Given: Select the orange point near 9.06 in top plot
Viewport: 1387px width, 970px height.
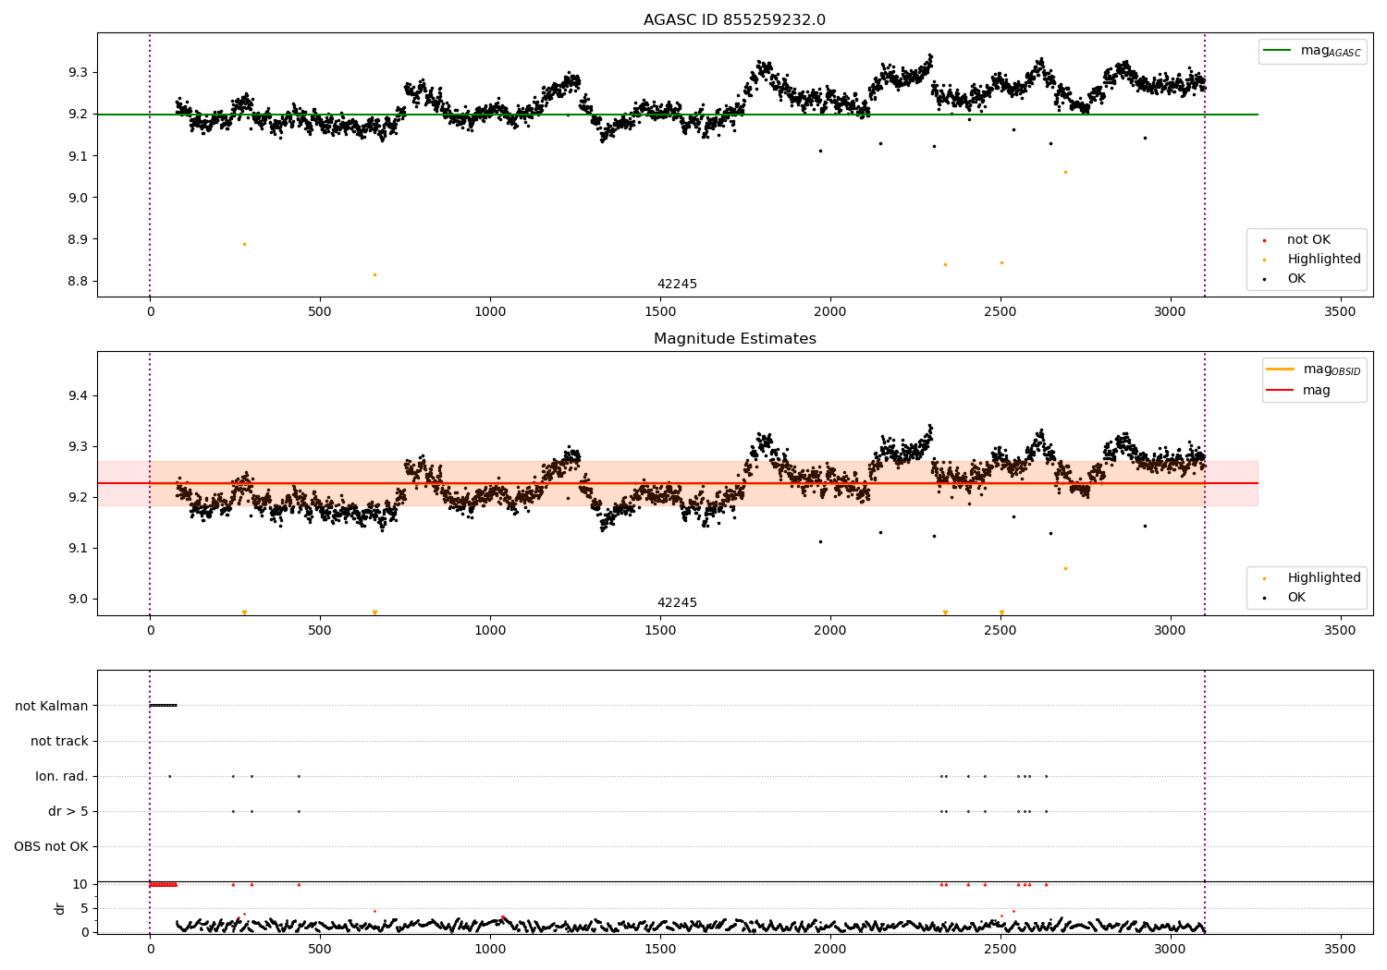Looking at the screenshot, I should [x=1065, y=172].
